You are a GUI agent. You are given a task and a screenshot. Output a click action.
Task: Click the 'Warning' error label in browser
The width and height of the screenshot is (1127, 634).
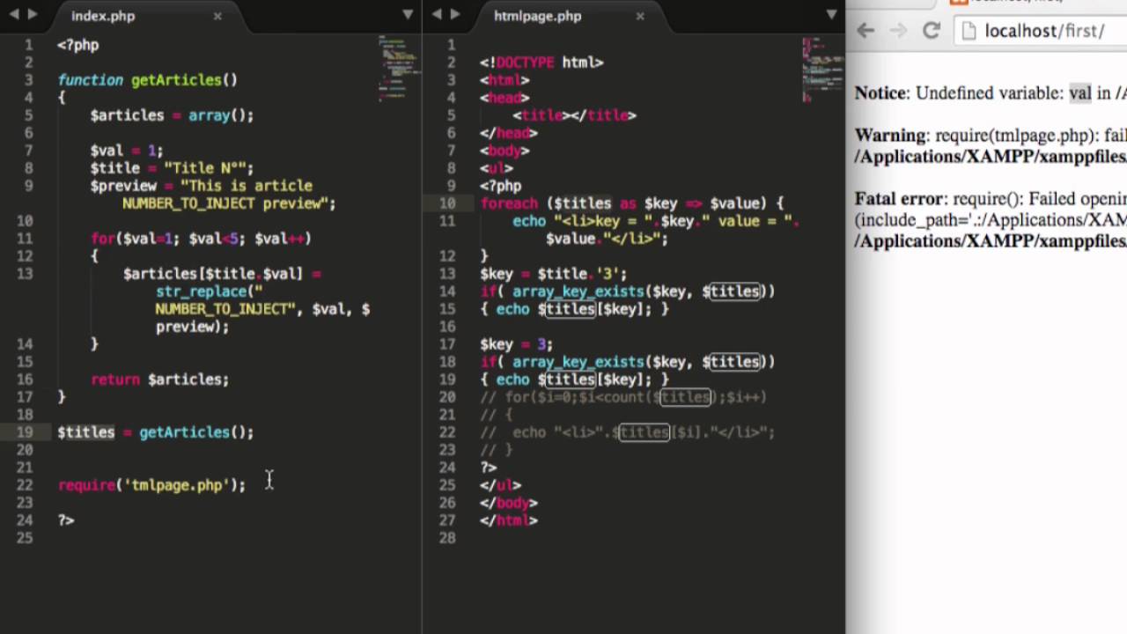(890, 136)
